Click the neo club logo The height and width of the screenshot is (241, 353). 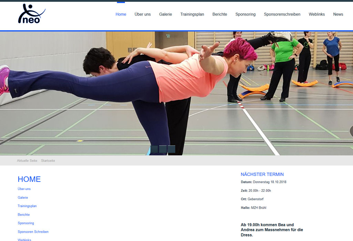click(x=31, y=14)
